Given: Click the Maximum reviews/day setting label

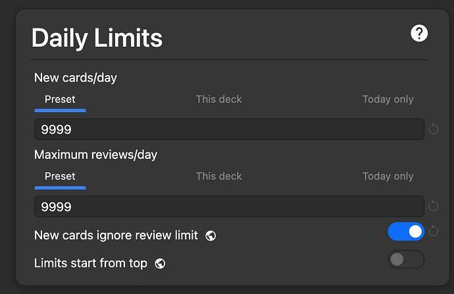Looking at the screenshot, I should click(96, 155).
